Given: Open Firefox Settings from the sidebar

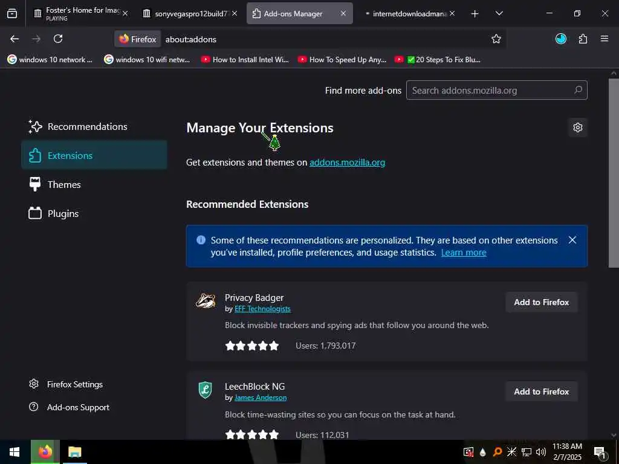Looking at the screenshot, I should coord(66,384).
